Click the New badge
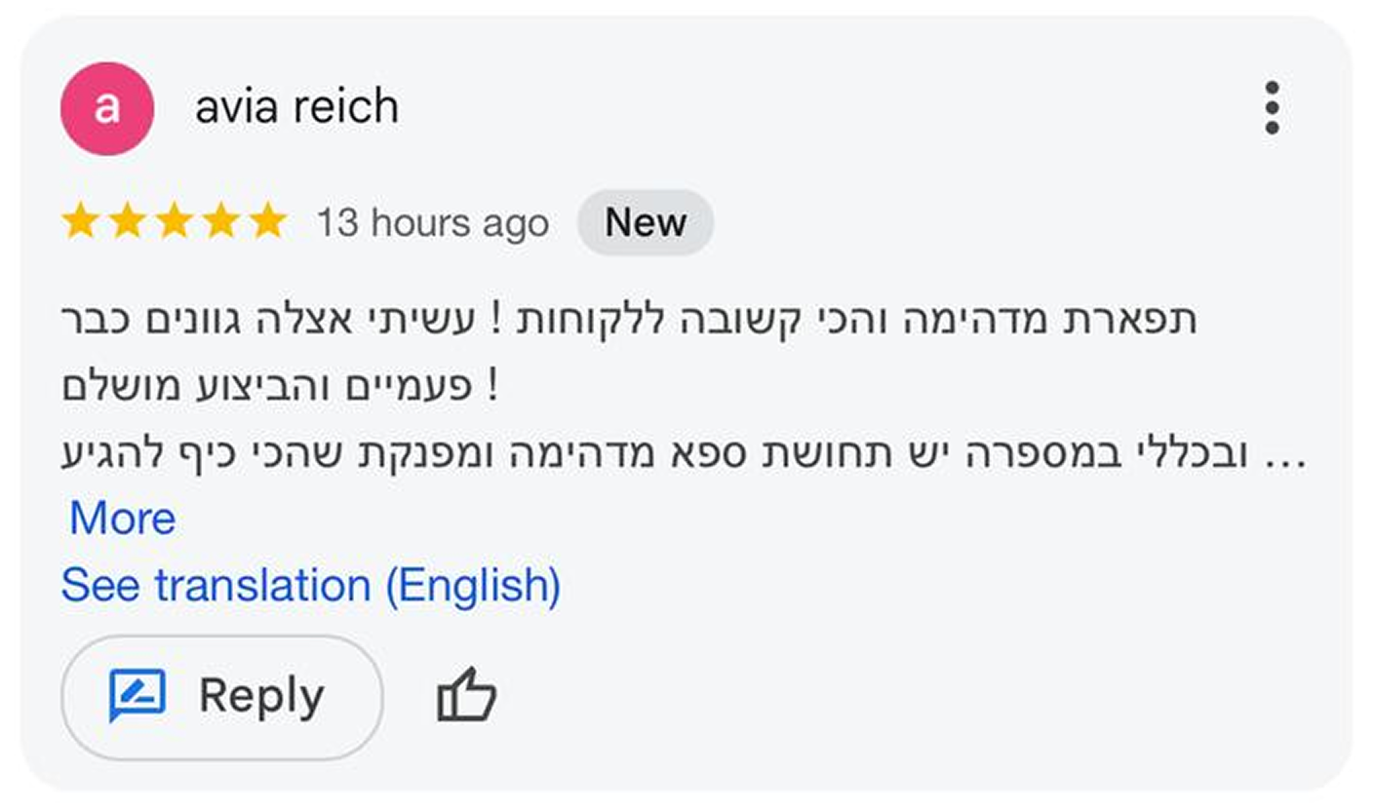Image resolution: width=1375 pixels, height=811 pixels. (645, 223)
